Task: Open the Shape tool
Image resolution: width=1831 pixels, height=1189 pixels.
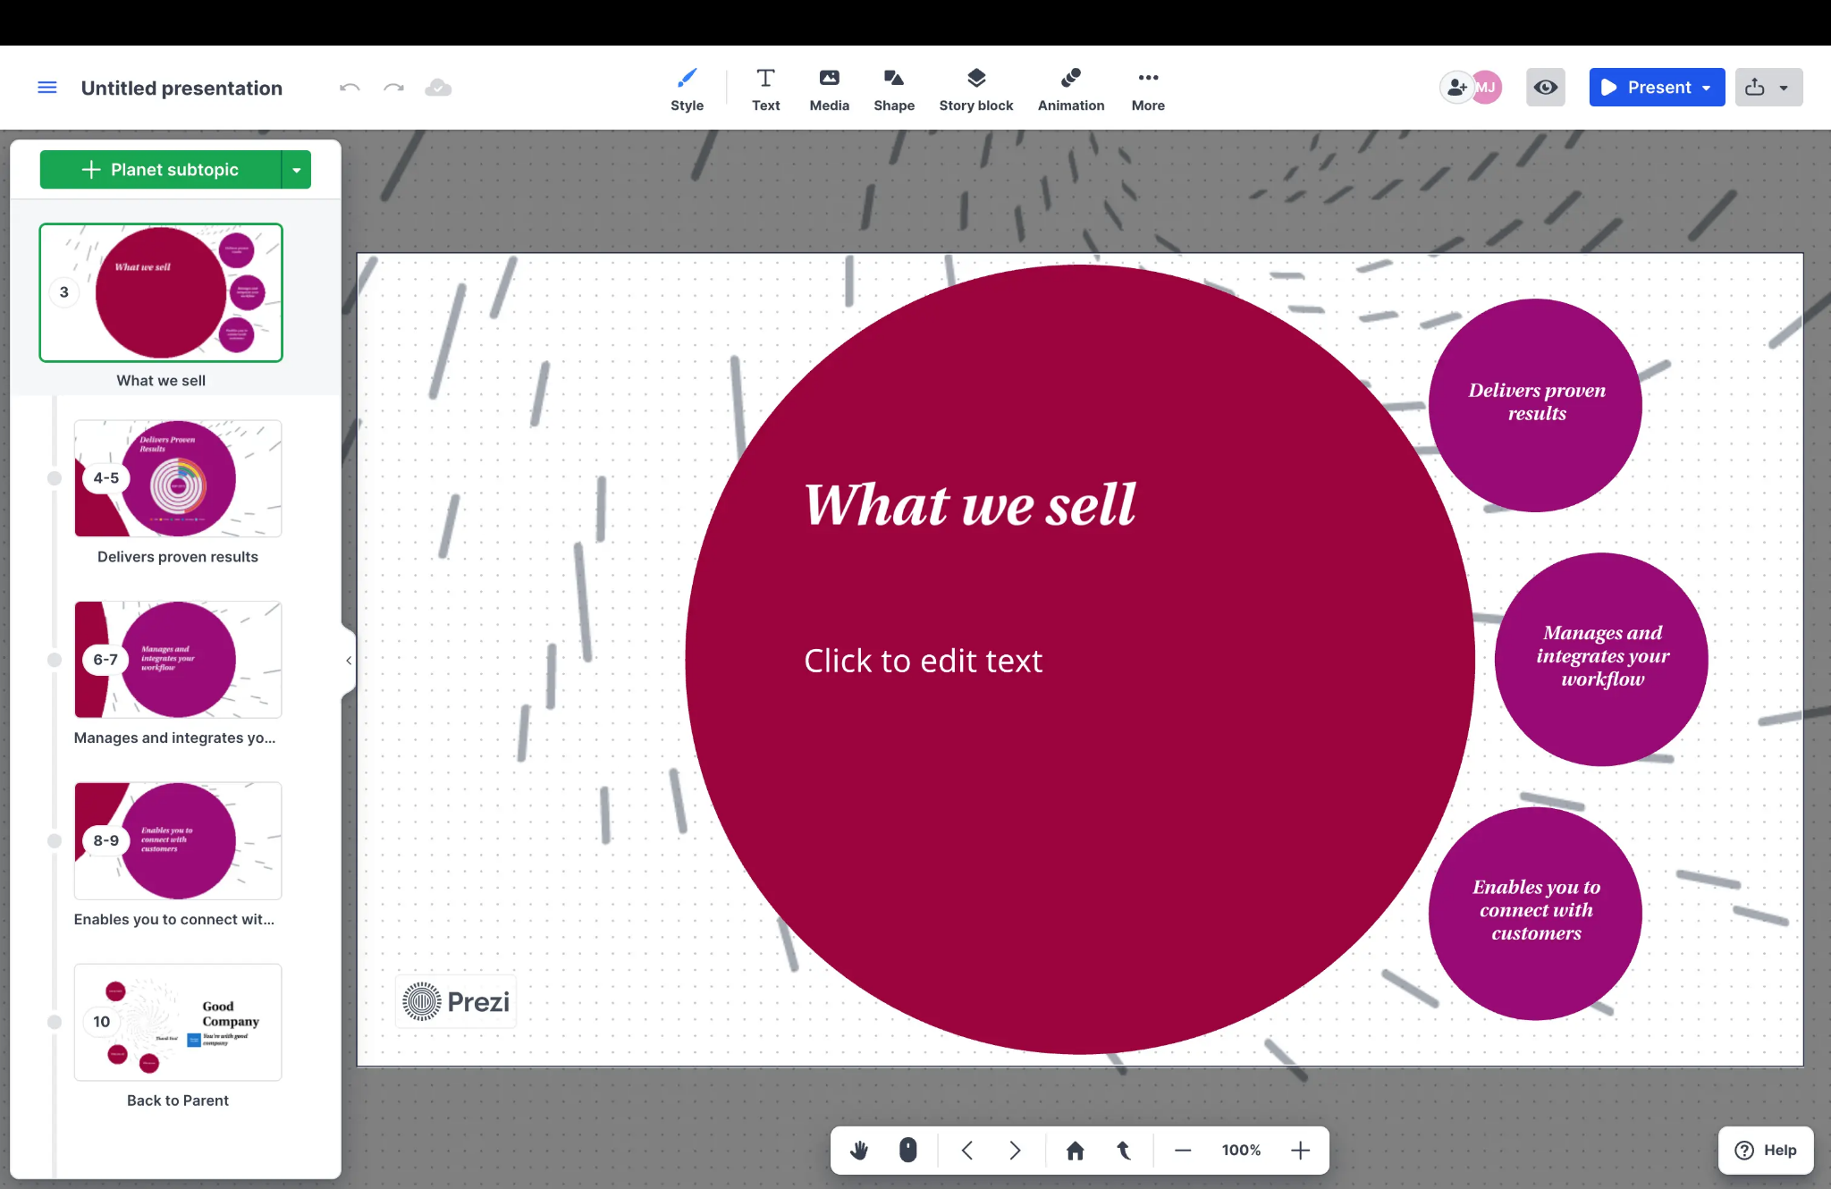Action: pos(894,89)
